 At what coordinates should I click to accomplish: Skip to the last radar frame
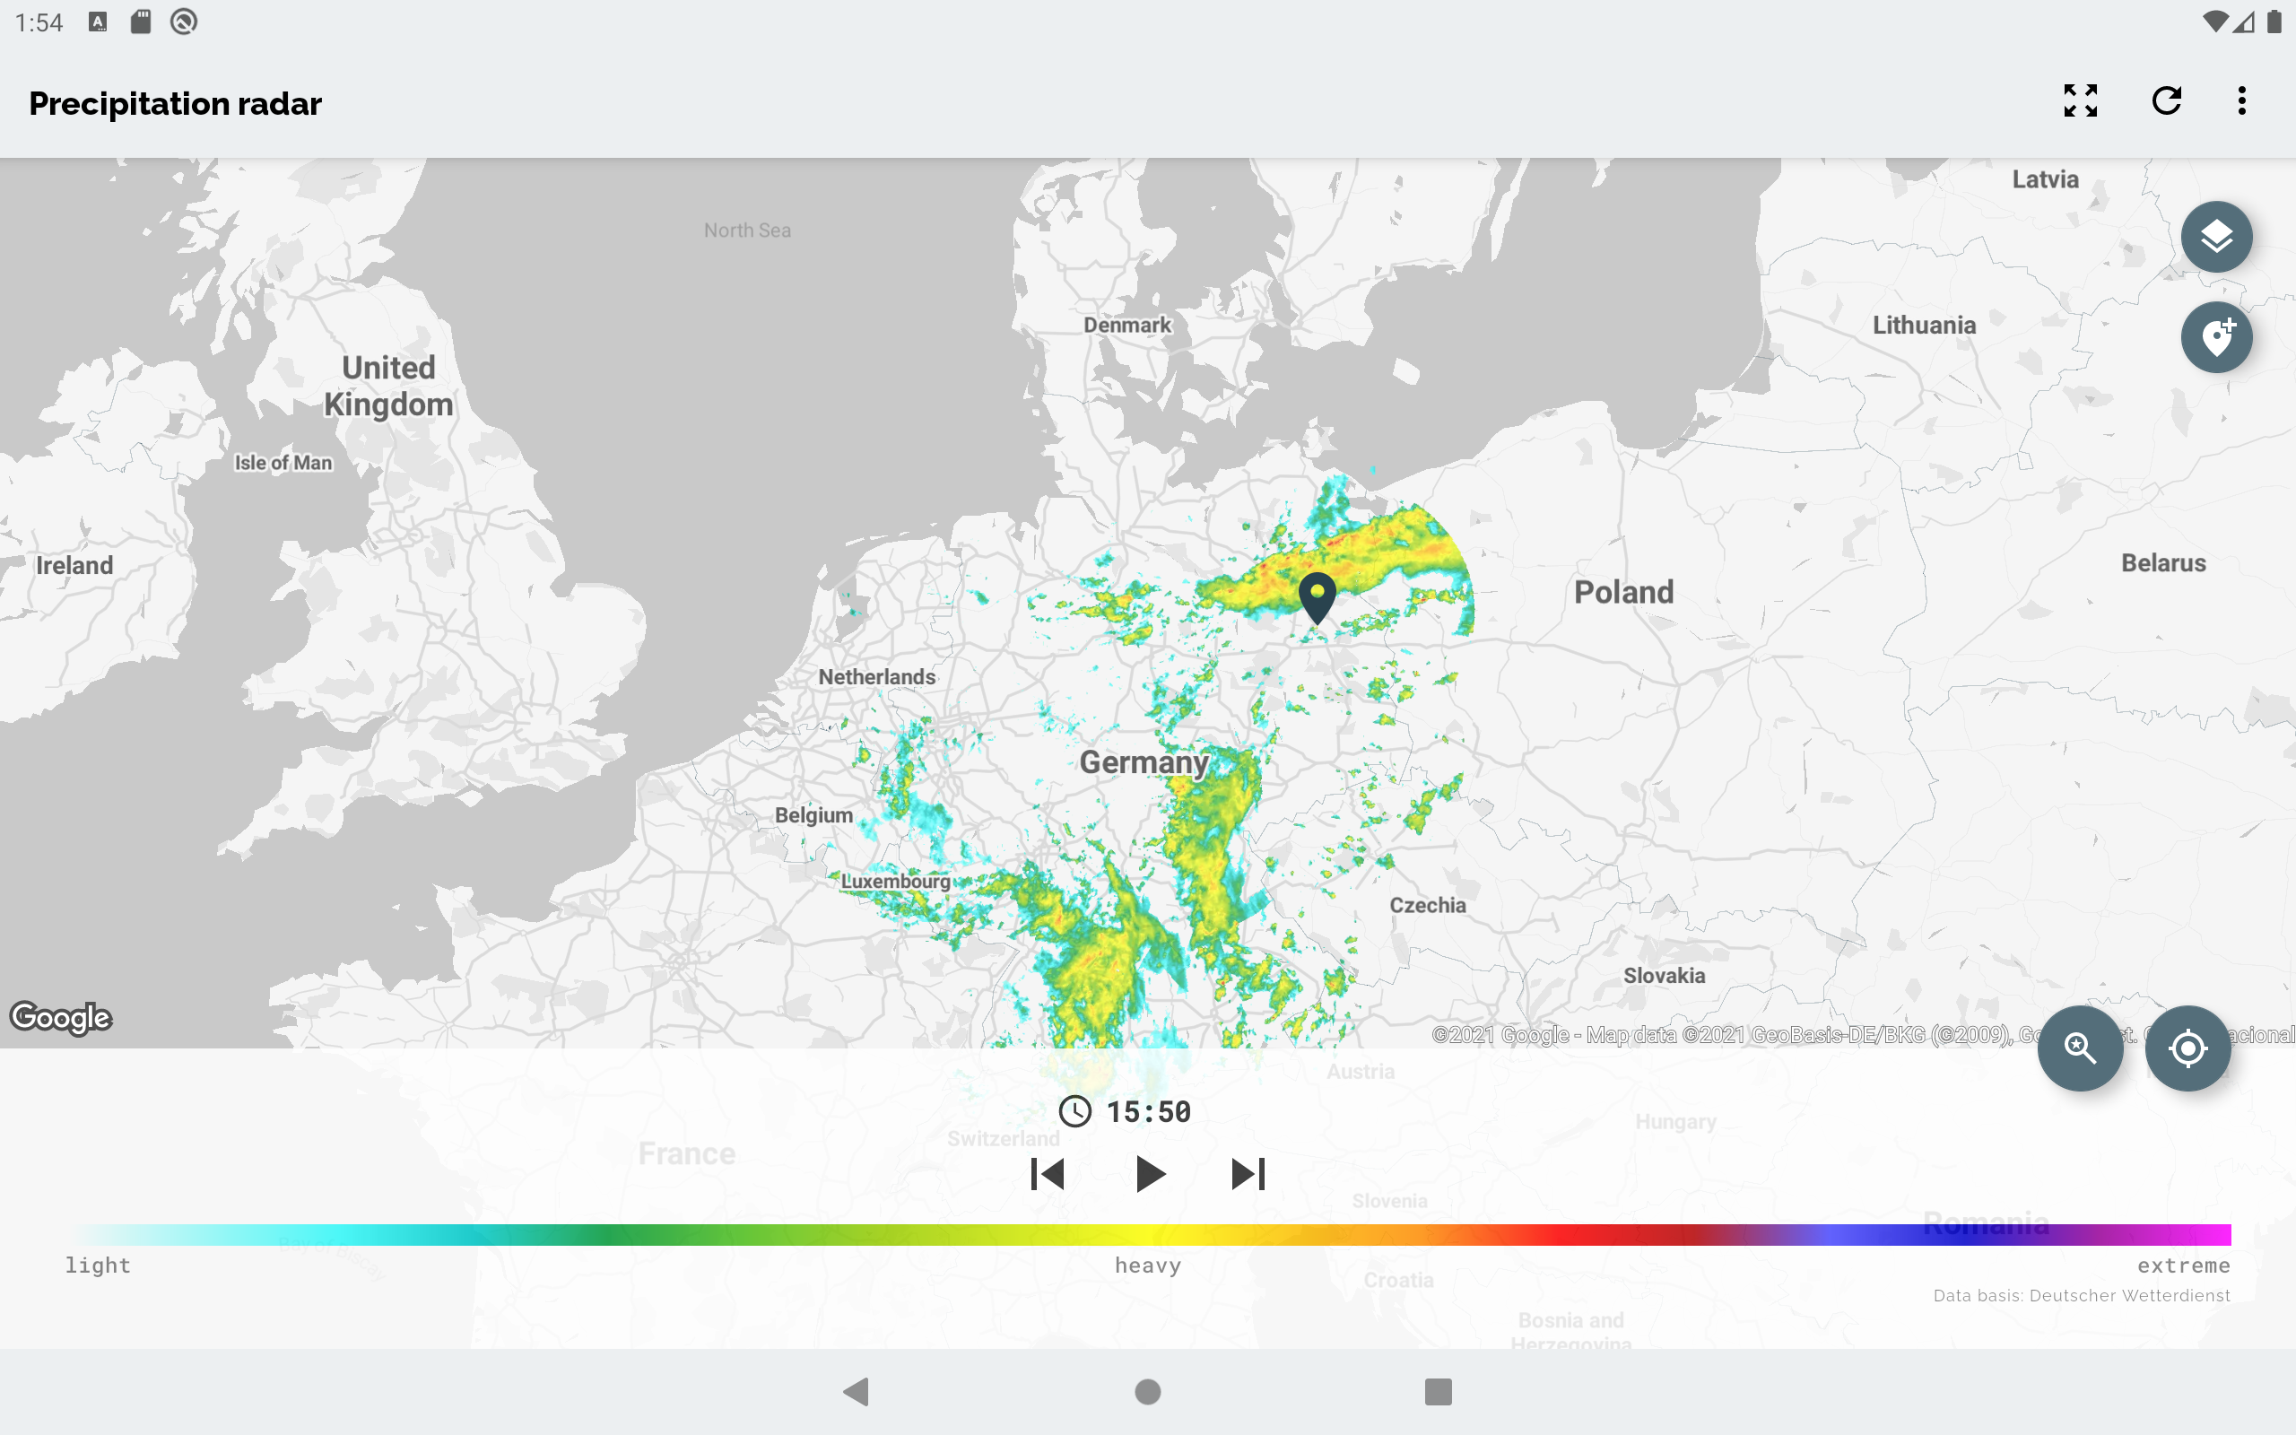coord(1248,1174)
